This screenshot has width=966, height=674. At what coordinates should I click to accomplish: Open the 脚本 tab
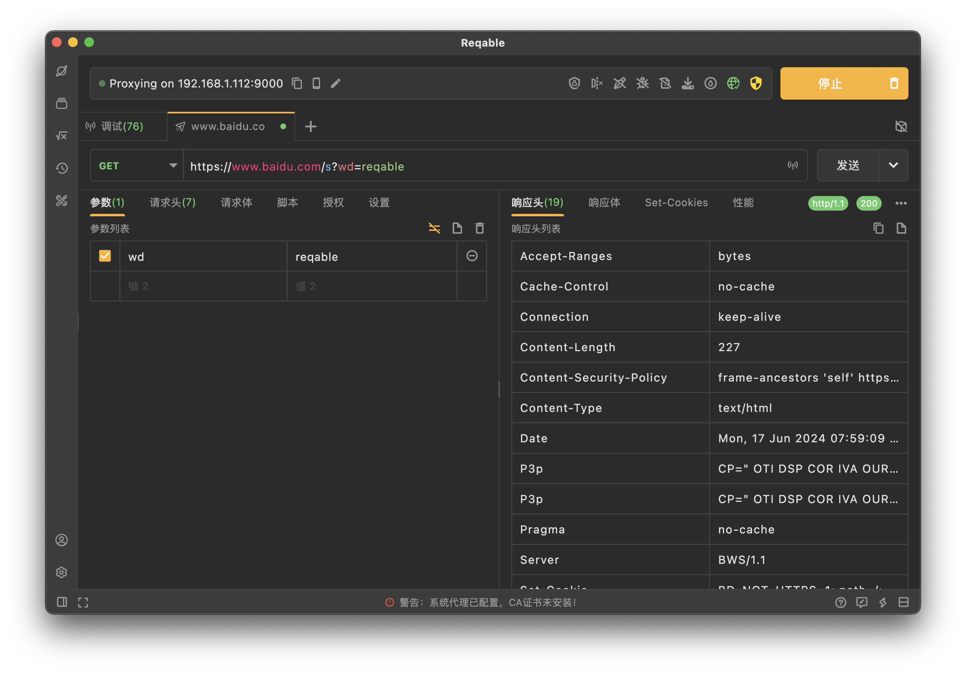pyautogui.click(x=287, y=203)
